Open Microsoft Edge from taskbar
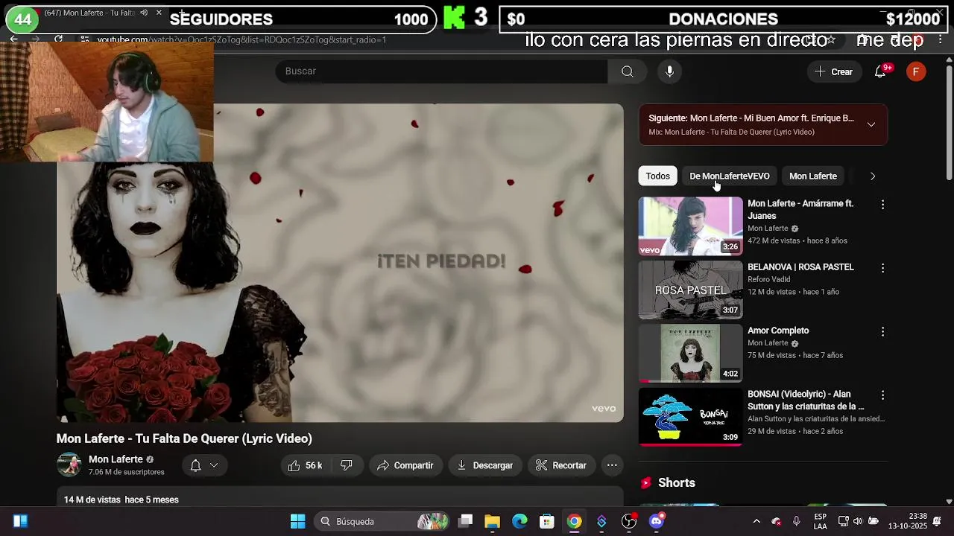This screenshot has width=954, height=536. 519,521
